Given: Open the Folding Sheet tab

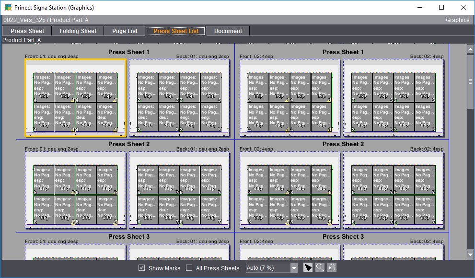Looking at the screenshot, I should pos(78,31).
